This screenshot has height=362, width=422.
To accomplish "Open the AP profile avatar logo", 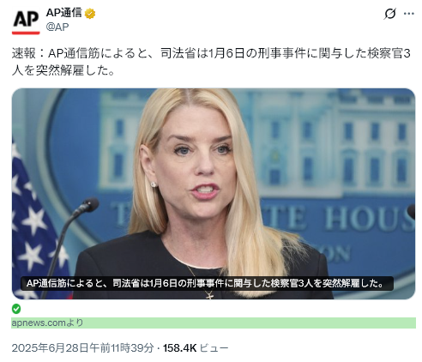I will pos(26,21).
